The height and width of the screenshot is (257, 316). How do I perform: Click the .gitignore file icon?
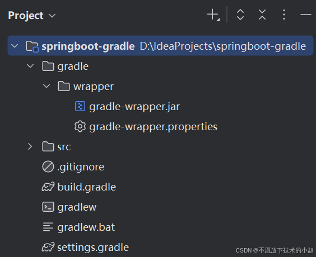[48, 166]
